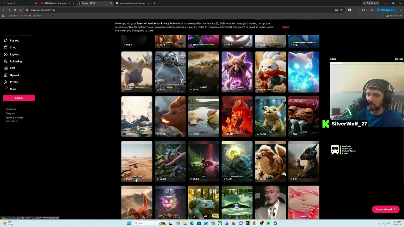Open a new browser tab
The image size is (404, 227).
pos(154,3)
